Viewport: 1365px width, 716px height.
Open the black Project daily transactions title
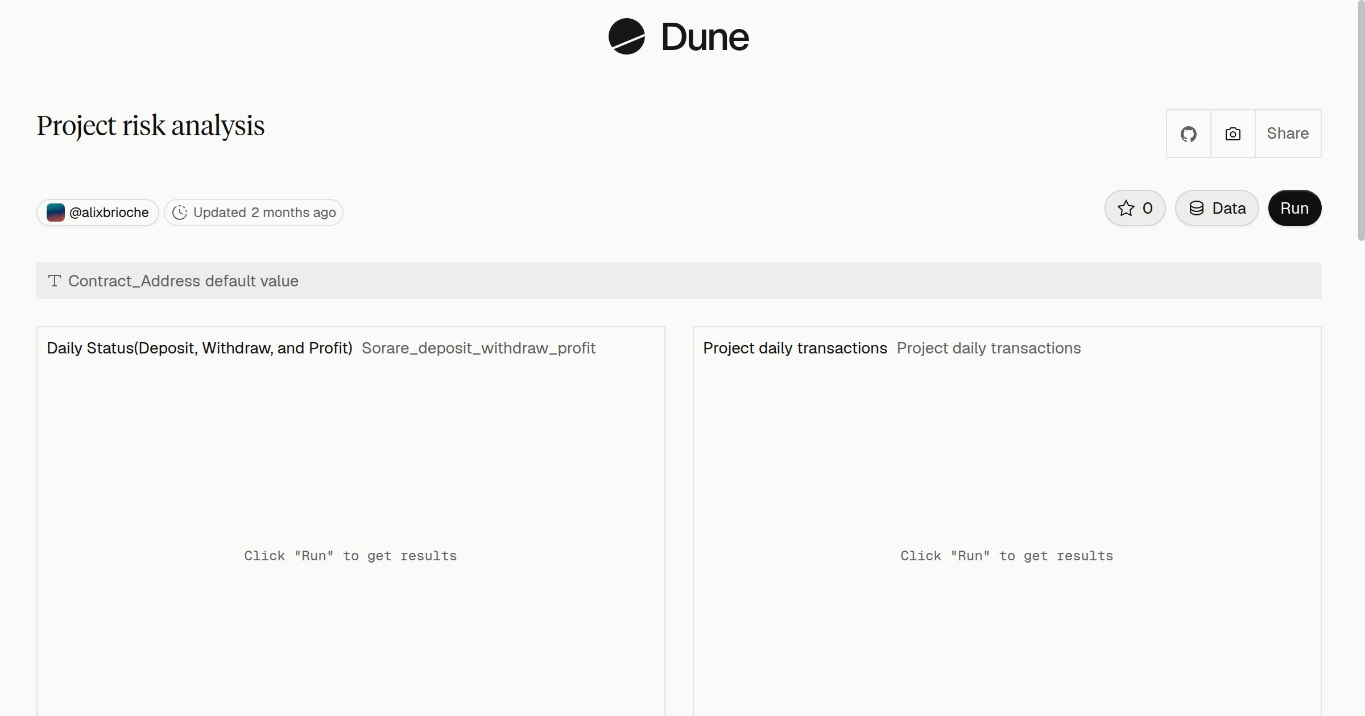(795, 348)
